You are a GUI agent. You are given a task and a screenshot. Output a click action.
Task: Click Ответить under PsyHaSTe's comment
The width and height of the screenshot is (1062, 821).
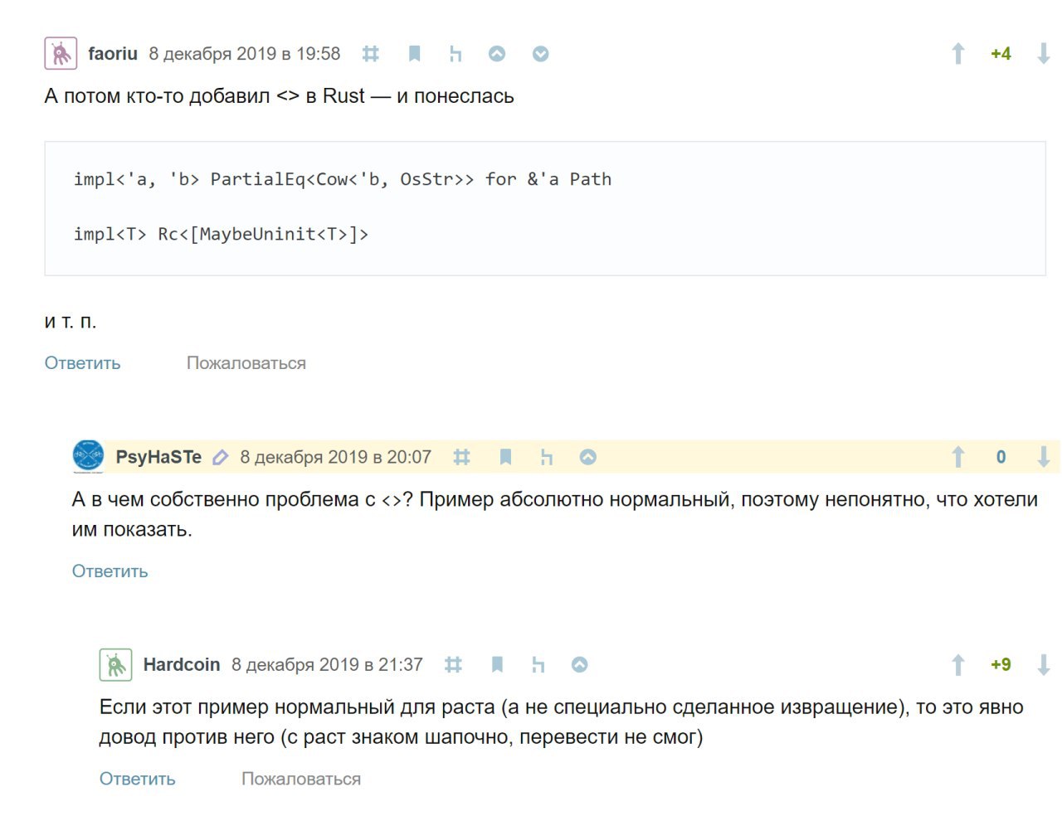coord(110,571)
